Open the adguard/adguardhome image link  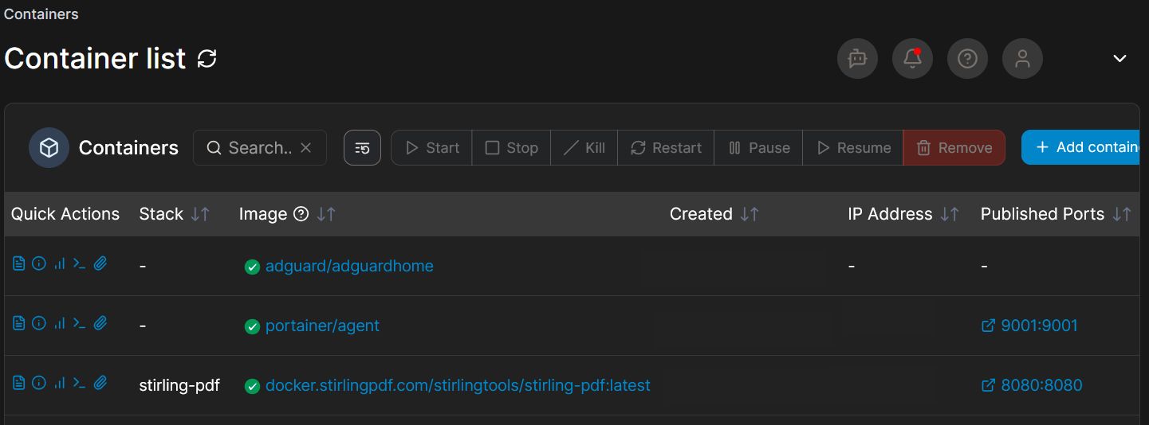[349, 266]
